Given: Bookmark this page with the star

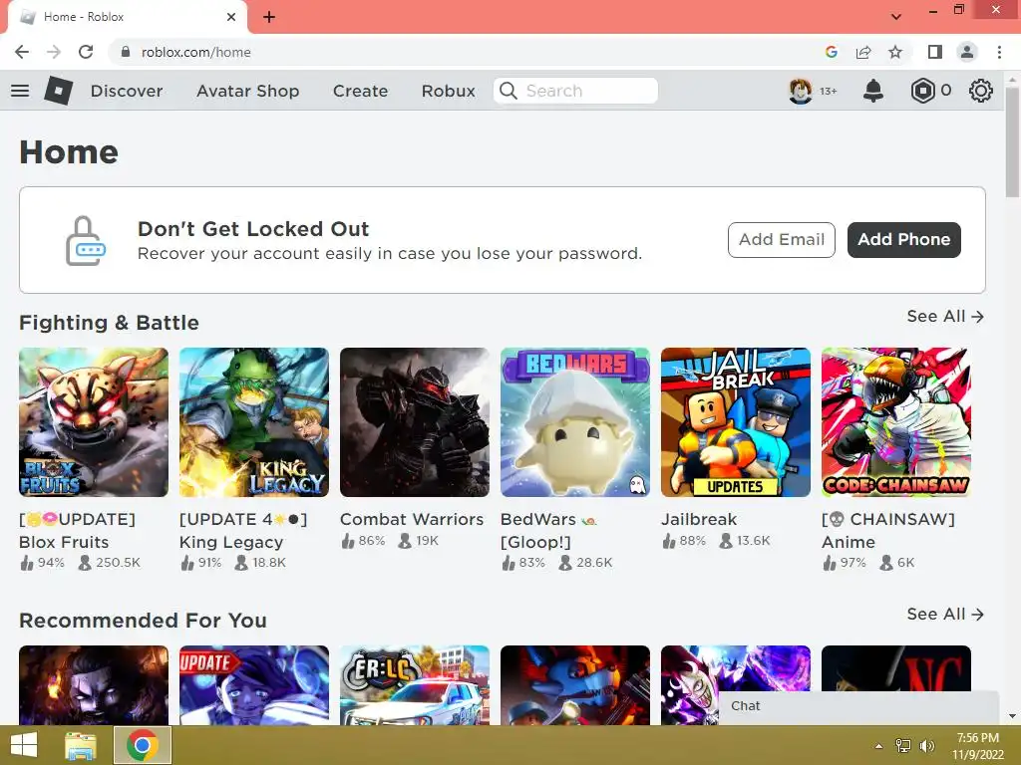Looking at the screenshot, I should tap(895, 52).
